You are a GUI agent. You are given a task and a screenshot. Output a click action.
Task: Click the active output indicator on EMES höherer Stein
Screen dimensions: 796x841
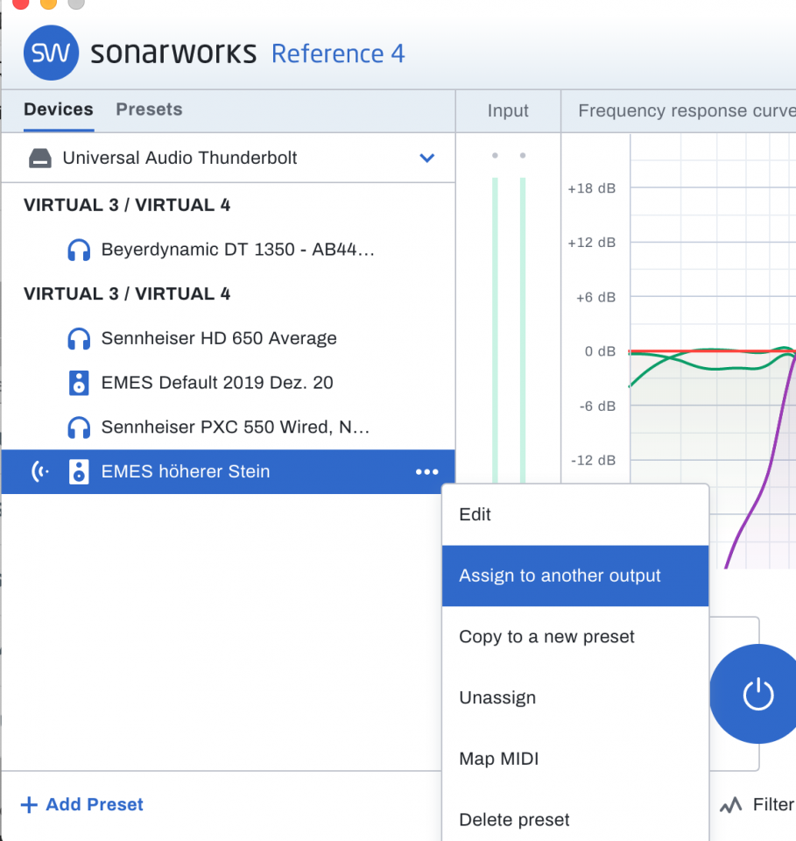point(40,471)
